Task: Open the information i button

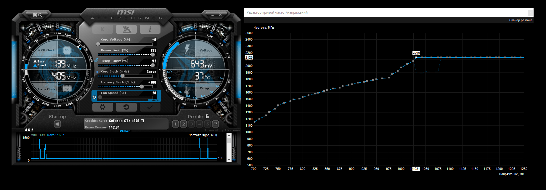Action: point(150,29)
